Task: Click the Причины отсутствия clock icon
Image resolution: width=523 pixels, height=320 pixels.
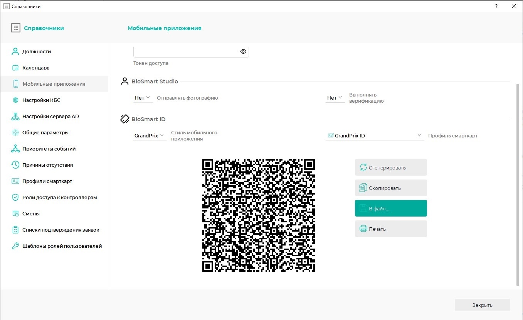Action: click(15, 165)
